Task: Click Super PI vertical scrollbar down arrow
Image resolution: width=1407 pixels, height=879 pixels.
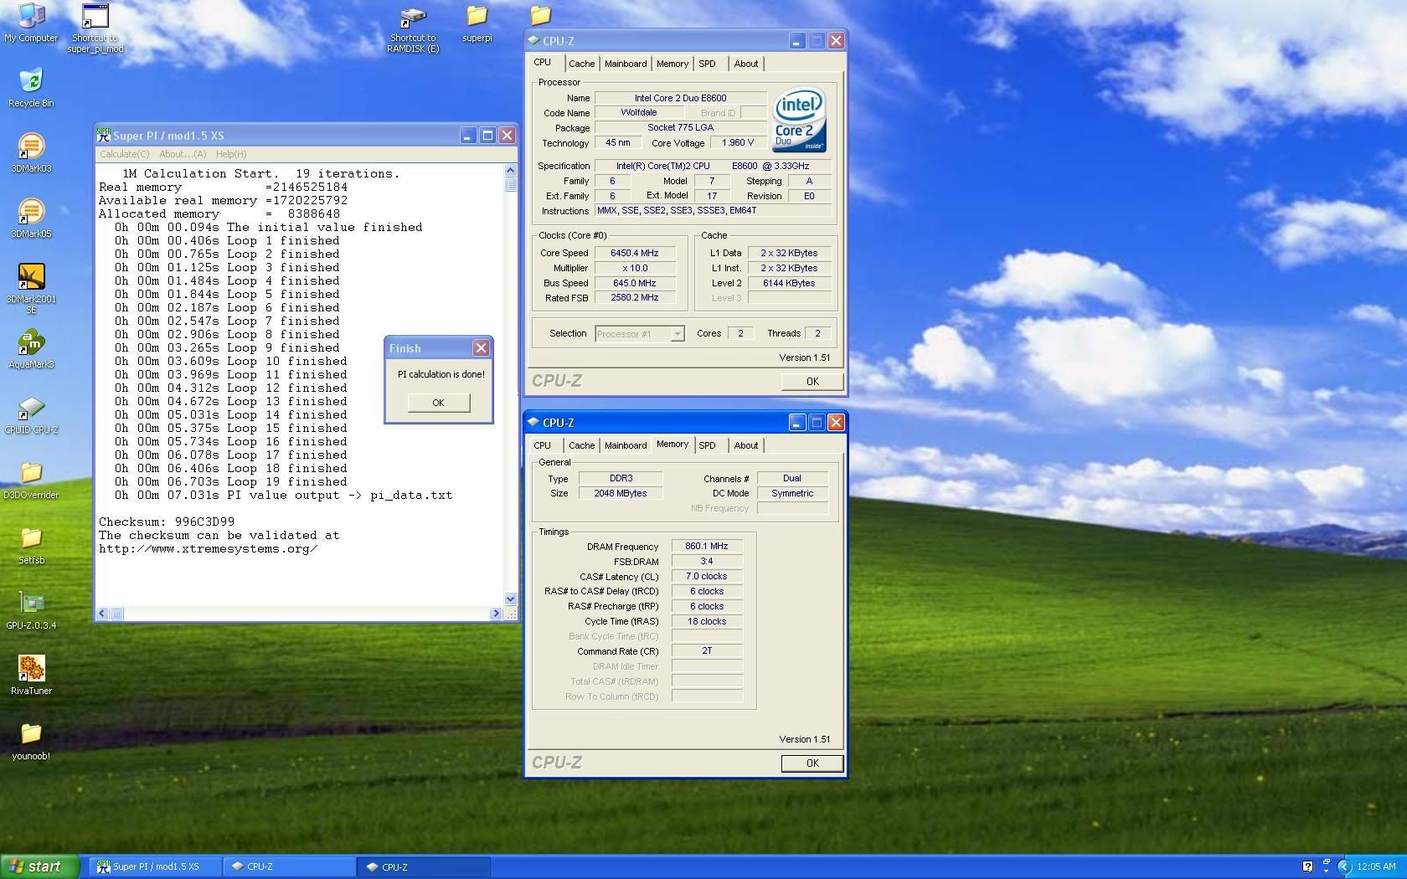Action: tap(511, 599)
